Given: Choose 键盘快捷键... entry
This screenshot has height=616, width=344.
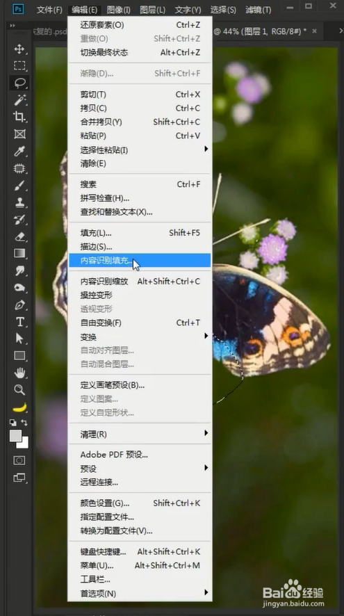Looking at the screenshot, I should [x=140, y=551].
